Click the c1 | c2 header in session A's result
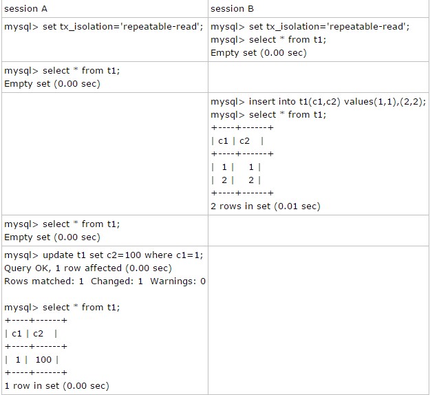The width and height of the screenshot is (430, 395). tap(32, 333)
